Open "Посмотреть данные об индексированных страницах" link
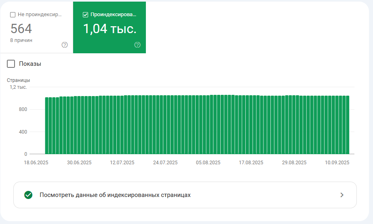The width and height of the screenshot is (373, 224). (185, 195)
